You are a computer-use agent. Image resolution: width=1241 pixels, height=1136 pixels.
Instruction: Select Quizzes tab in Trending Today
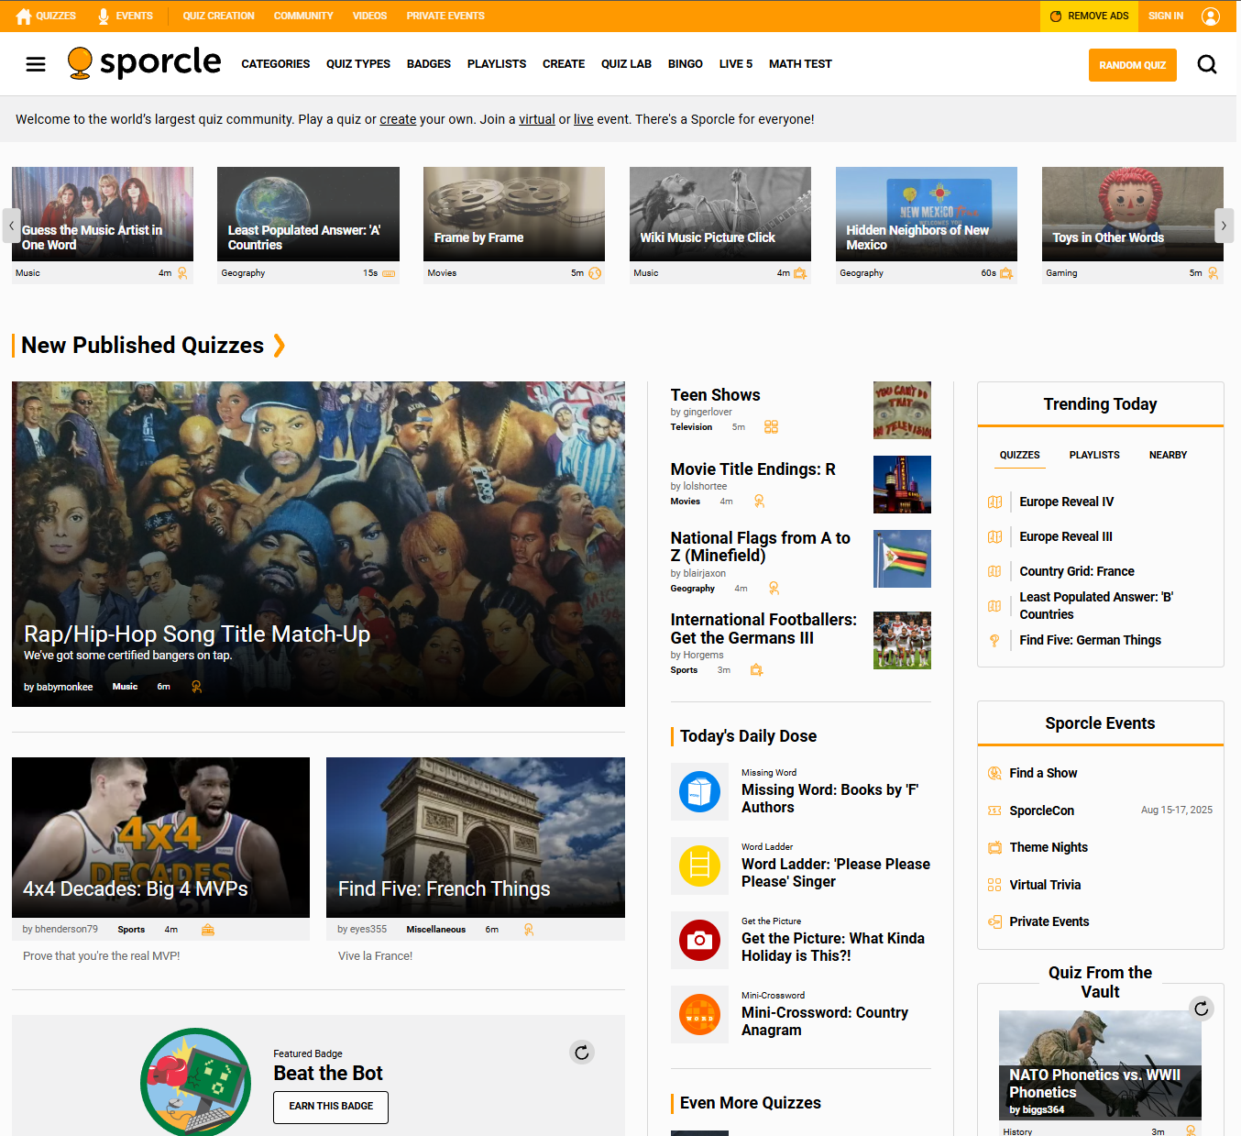tap(1019, 455)
